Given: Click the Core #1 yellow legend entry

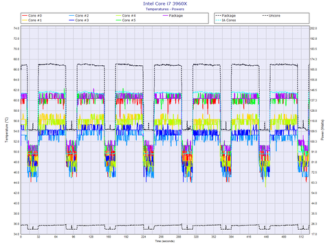Looking at the screenshot, I should coord(32,20).
